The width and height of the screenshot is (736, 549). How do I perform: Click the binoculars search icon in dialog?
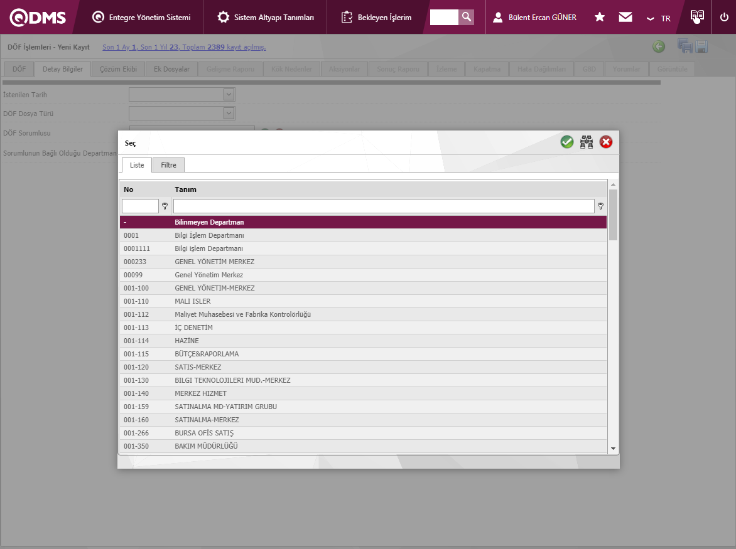click(x=587, y=142)
